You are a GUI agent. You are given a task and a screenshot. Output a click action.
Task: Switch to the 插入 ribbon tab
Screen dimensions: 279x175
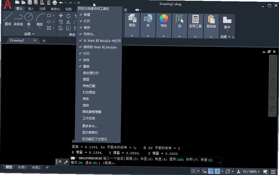coord(31,9)
